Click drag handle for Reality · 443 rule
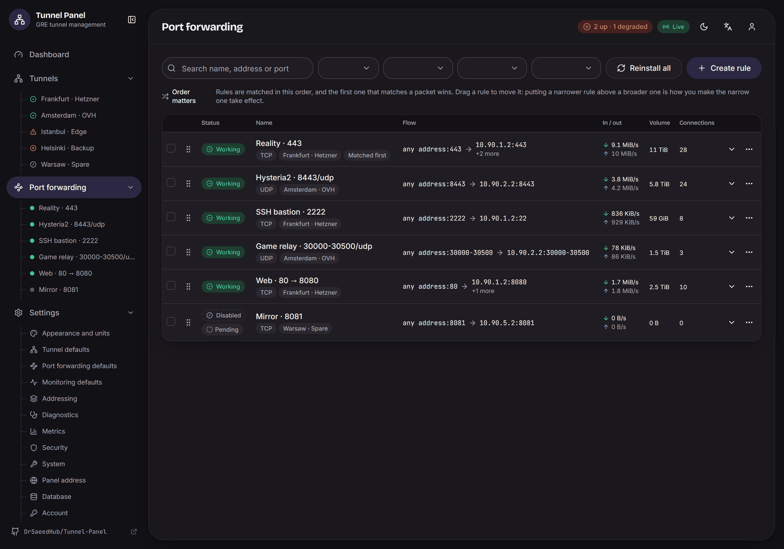The height and width of the screenshot is (549, 784). point(188,149)
